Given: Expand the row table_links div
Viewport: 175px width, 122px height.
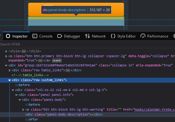Looking at the screenshot, I should [10, 70].
